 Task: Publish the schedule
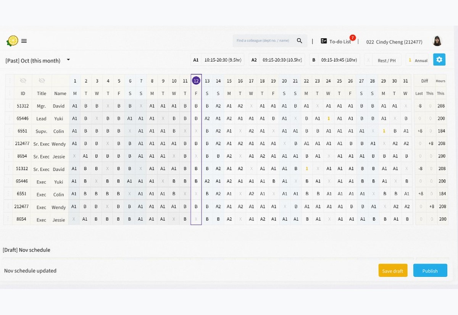coord(430,271)
